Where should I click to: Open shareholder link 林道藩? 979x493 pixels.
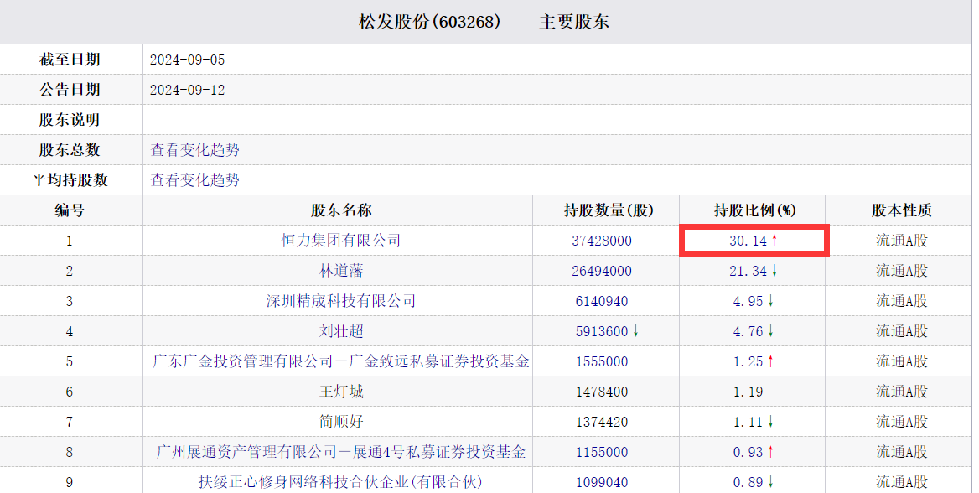[341, 271]
